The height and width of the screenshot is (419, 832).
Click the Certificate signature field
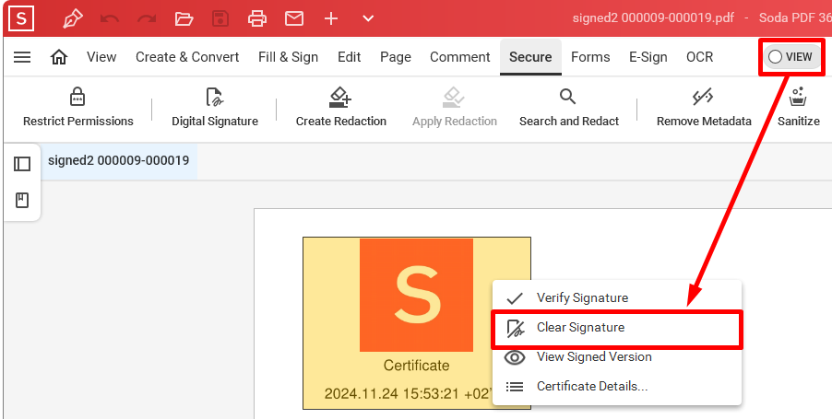pyautogui.click(x=417, y=322)
